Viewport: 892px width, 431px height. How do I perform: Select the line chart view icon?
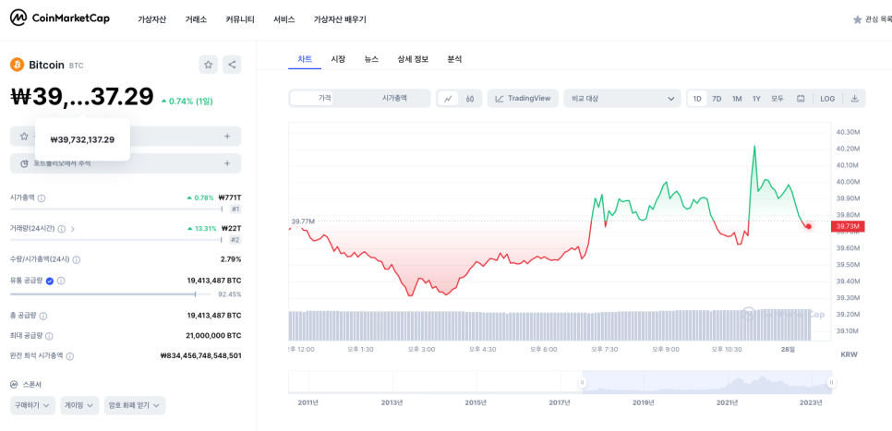click(448, 99)
